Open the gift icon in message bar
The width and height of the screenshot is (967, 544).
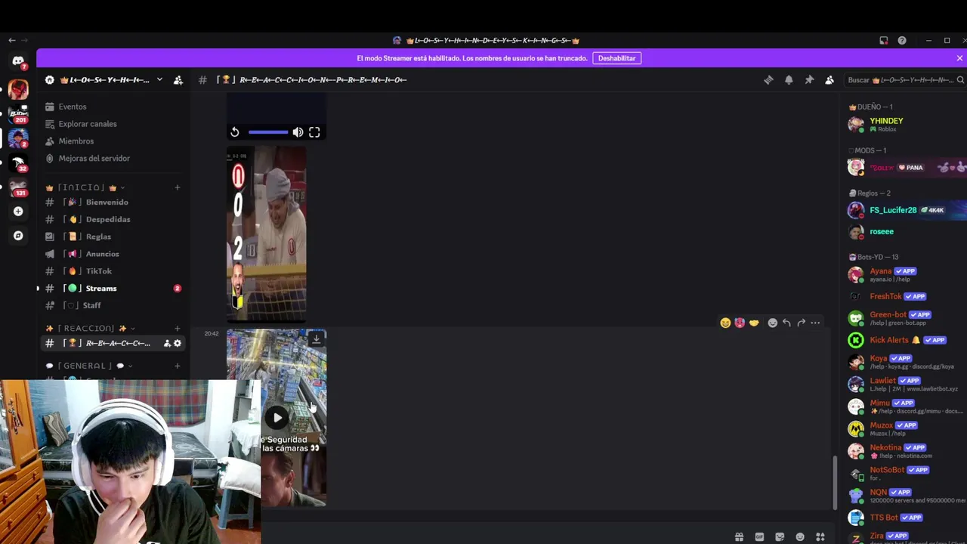click(x=739, y=536)
